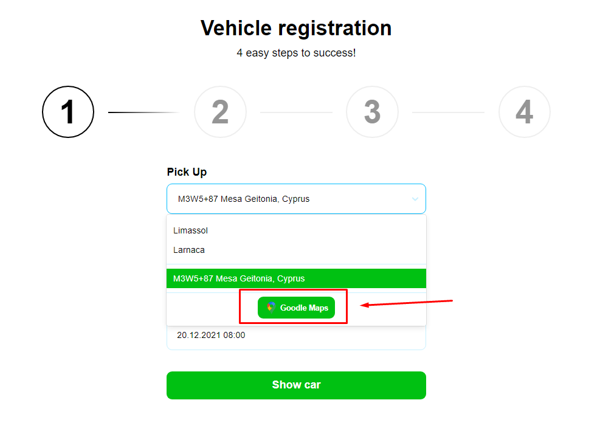Jump to step 2 circle
Viewport: 600px width, 431px height.
tap(220, 112)
